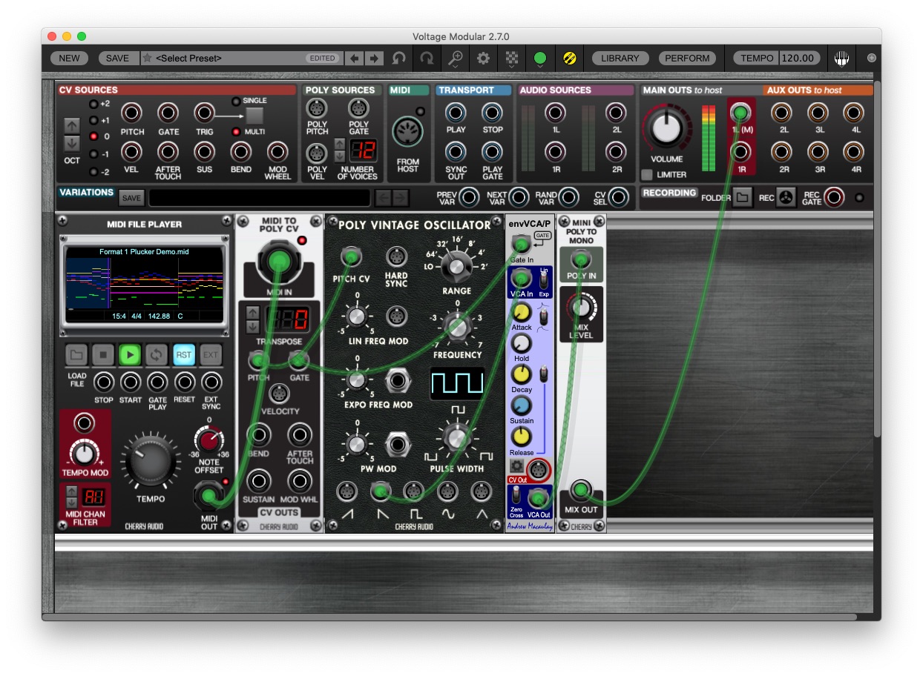Toggle the loop button in the MIDI File Player
The width and height of the screenshot is (923, 676).
(x=157, y=355)
